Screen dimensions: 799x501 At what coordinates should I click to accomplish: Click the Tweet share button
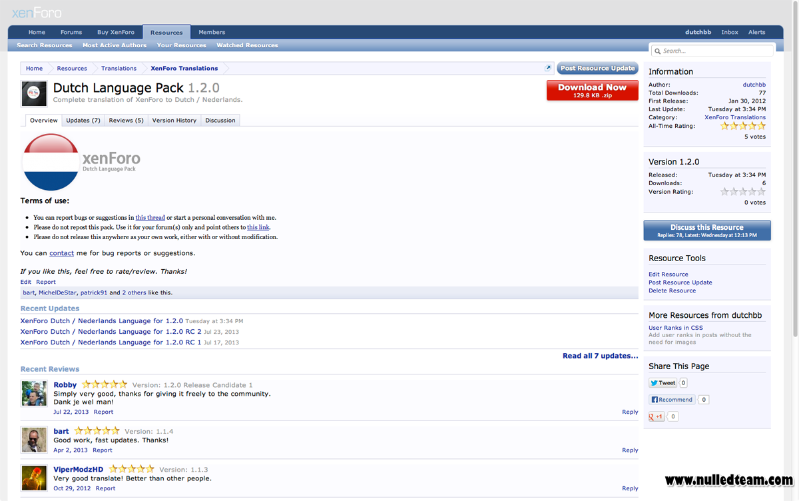pyautogui.click(x=663, y=383)
